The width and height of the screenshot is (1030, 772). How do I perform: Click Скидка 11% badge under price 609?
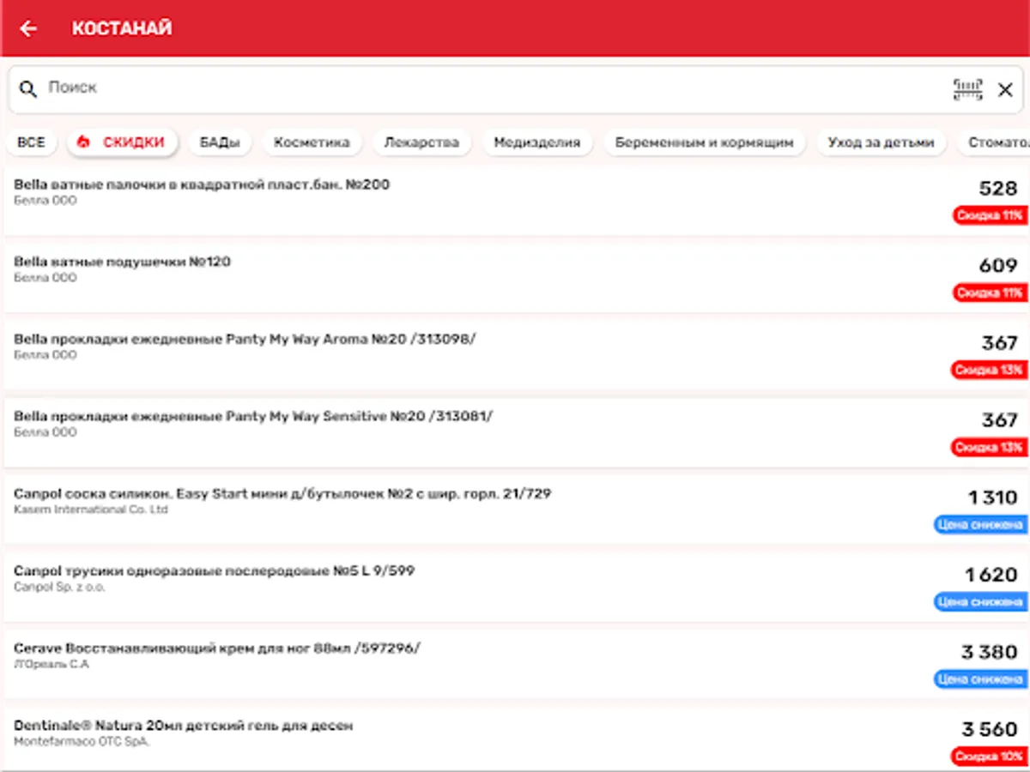point(990,293)
